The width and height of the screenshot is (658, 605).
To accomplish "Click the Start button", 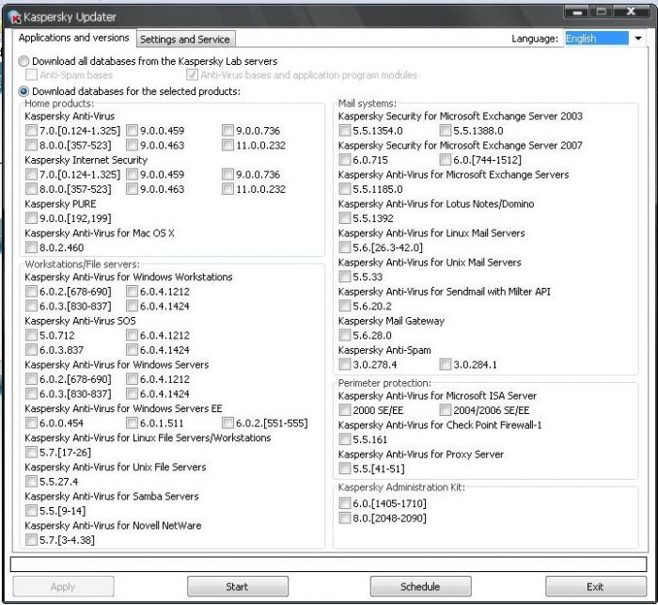I will (238, 586).
